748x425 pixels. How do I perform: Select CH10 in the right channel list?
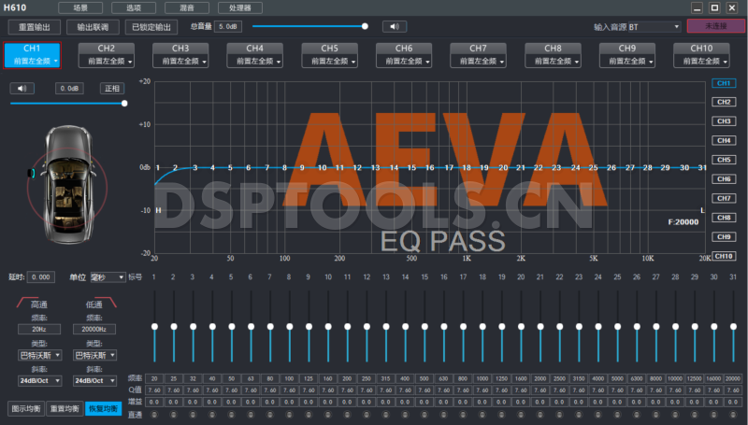click(x=723, y=256)
